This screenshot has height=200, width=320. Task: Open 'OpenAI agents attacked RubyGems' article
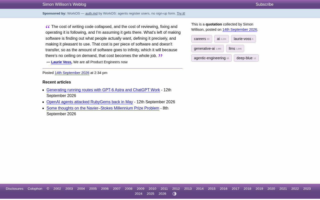point(90,102)
